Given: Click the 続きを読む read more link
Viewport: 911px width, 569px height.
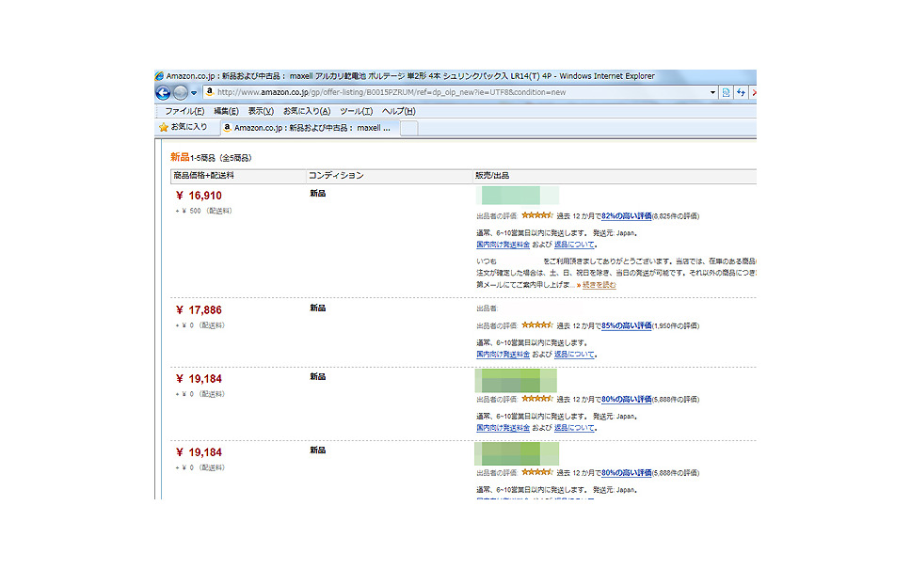Looking at the screenshot, I should [599, 284].
